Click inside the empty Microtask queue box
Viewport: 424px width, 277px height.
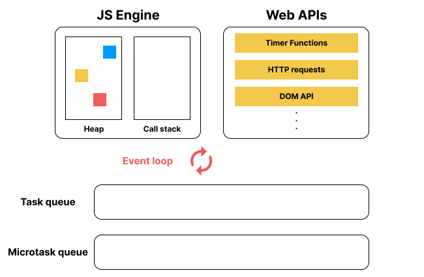point(232,252)
